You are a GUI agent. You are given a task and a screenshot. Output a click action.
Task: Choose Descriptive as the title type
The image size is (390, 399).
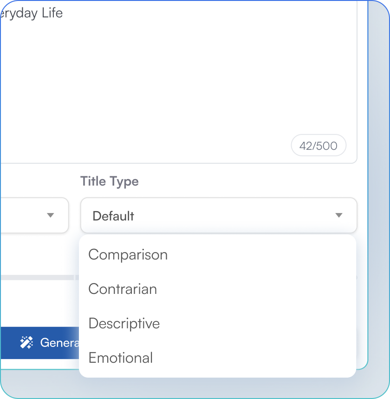(124, 323)
